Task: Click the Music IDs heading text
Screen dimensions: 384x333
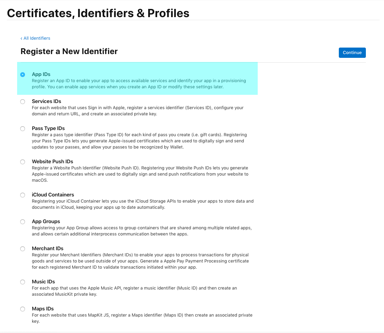Action: tap(43, 282)
